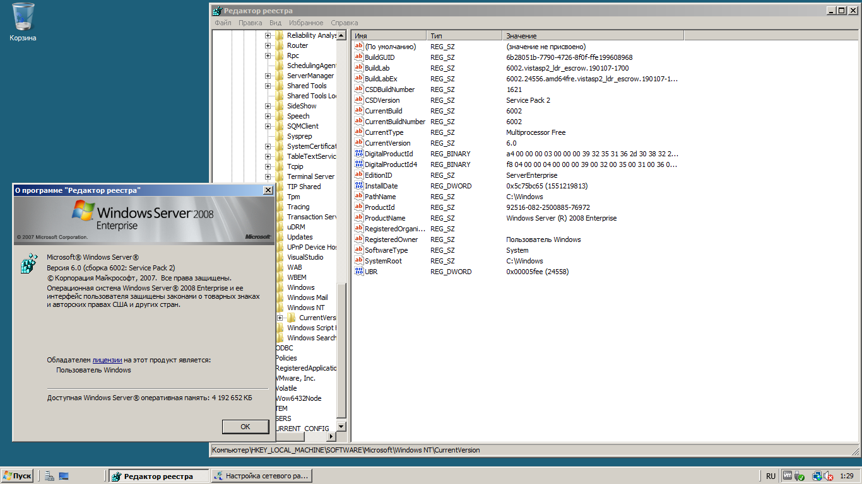Click the Server Manager quick launch icon

click(49, 476)
